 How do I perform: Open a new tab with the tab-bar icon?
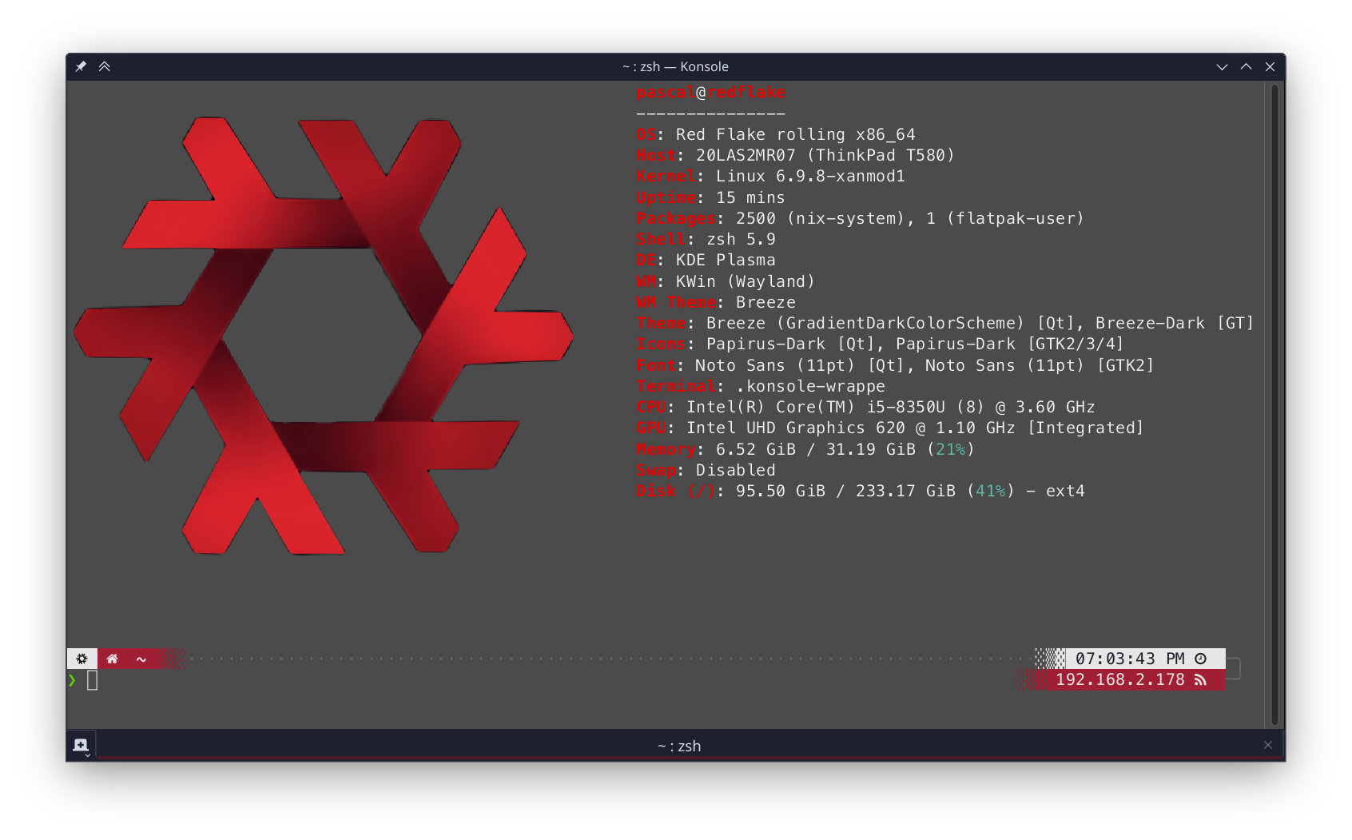(x=81, y=745)
